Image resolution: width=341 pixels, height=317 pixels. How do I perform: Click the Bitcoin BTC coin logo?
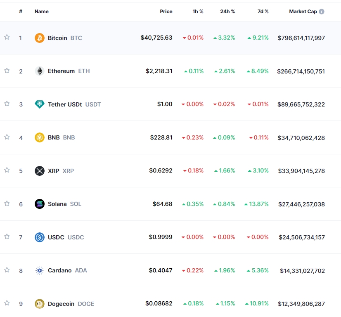(x=39, y=38)
